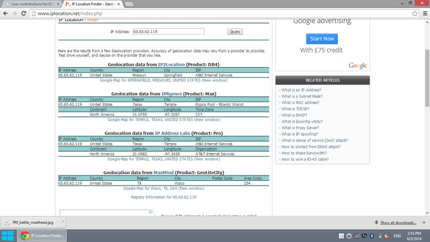Open the Windows Start button
Viewport: 430px width, 242px height.
[7, 236]
